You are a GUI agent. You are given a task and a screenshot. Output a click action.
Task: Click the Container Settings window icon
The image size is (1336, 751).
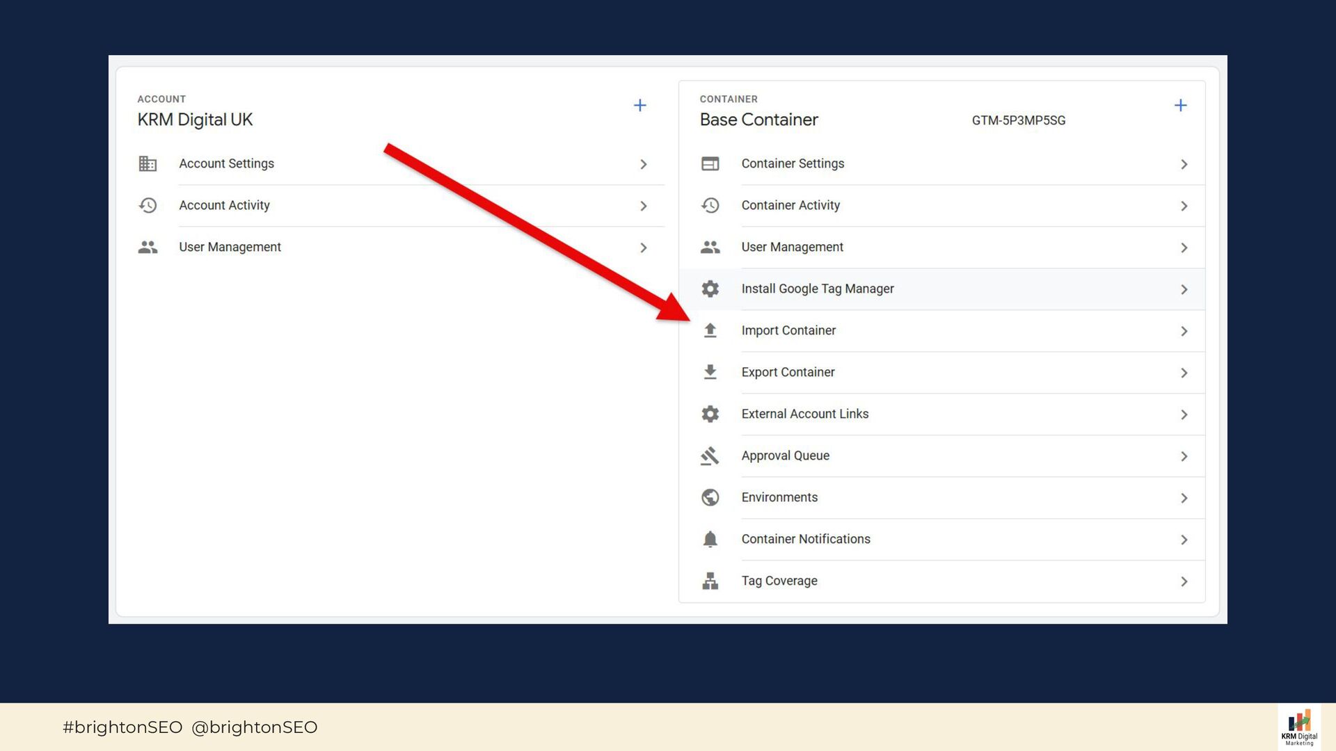coord(710,164)
